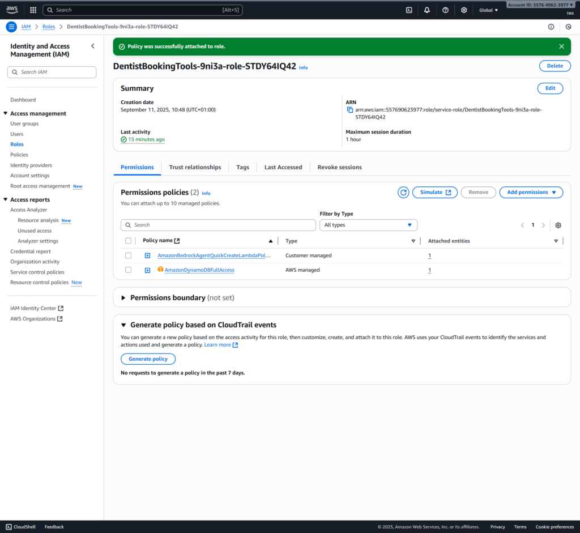
Task: Collapse the IAM sidebar with arrow
Action: click(x=93, y=46)
